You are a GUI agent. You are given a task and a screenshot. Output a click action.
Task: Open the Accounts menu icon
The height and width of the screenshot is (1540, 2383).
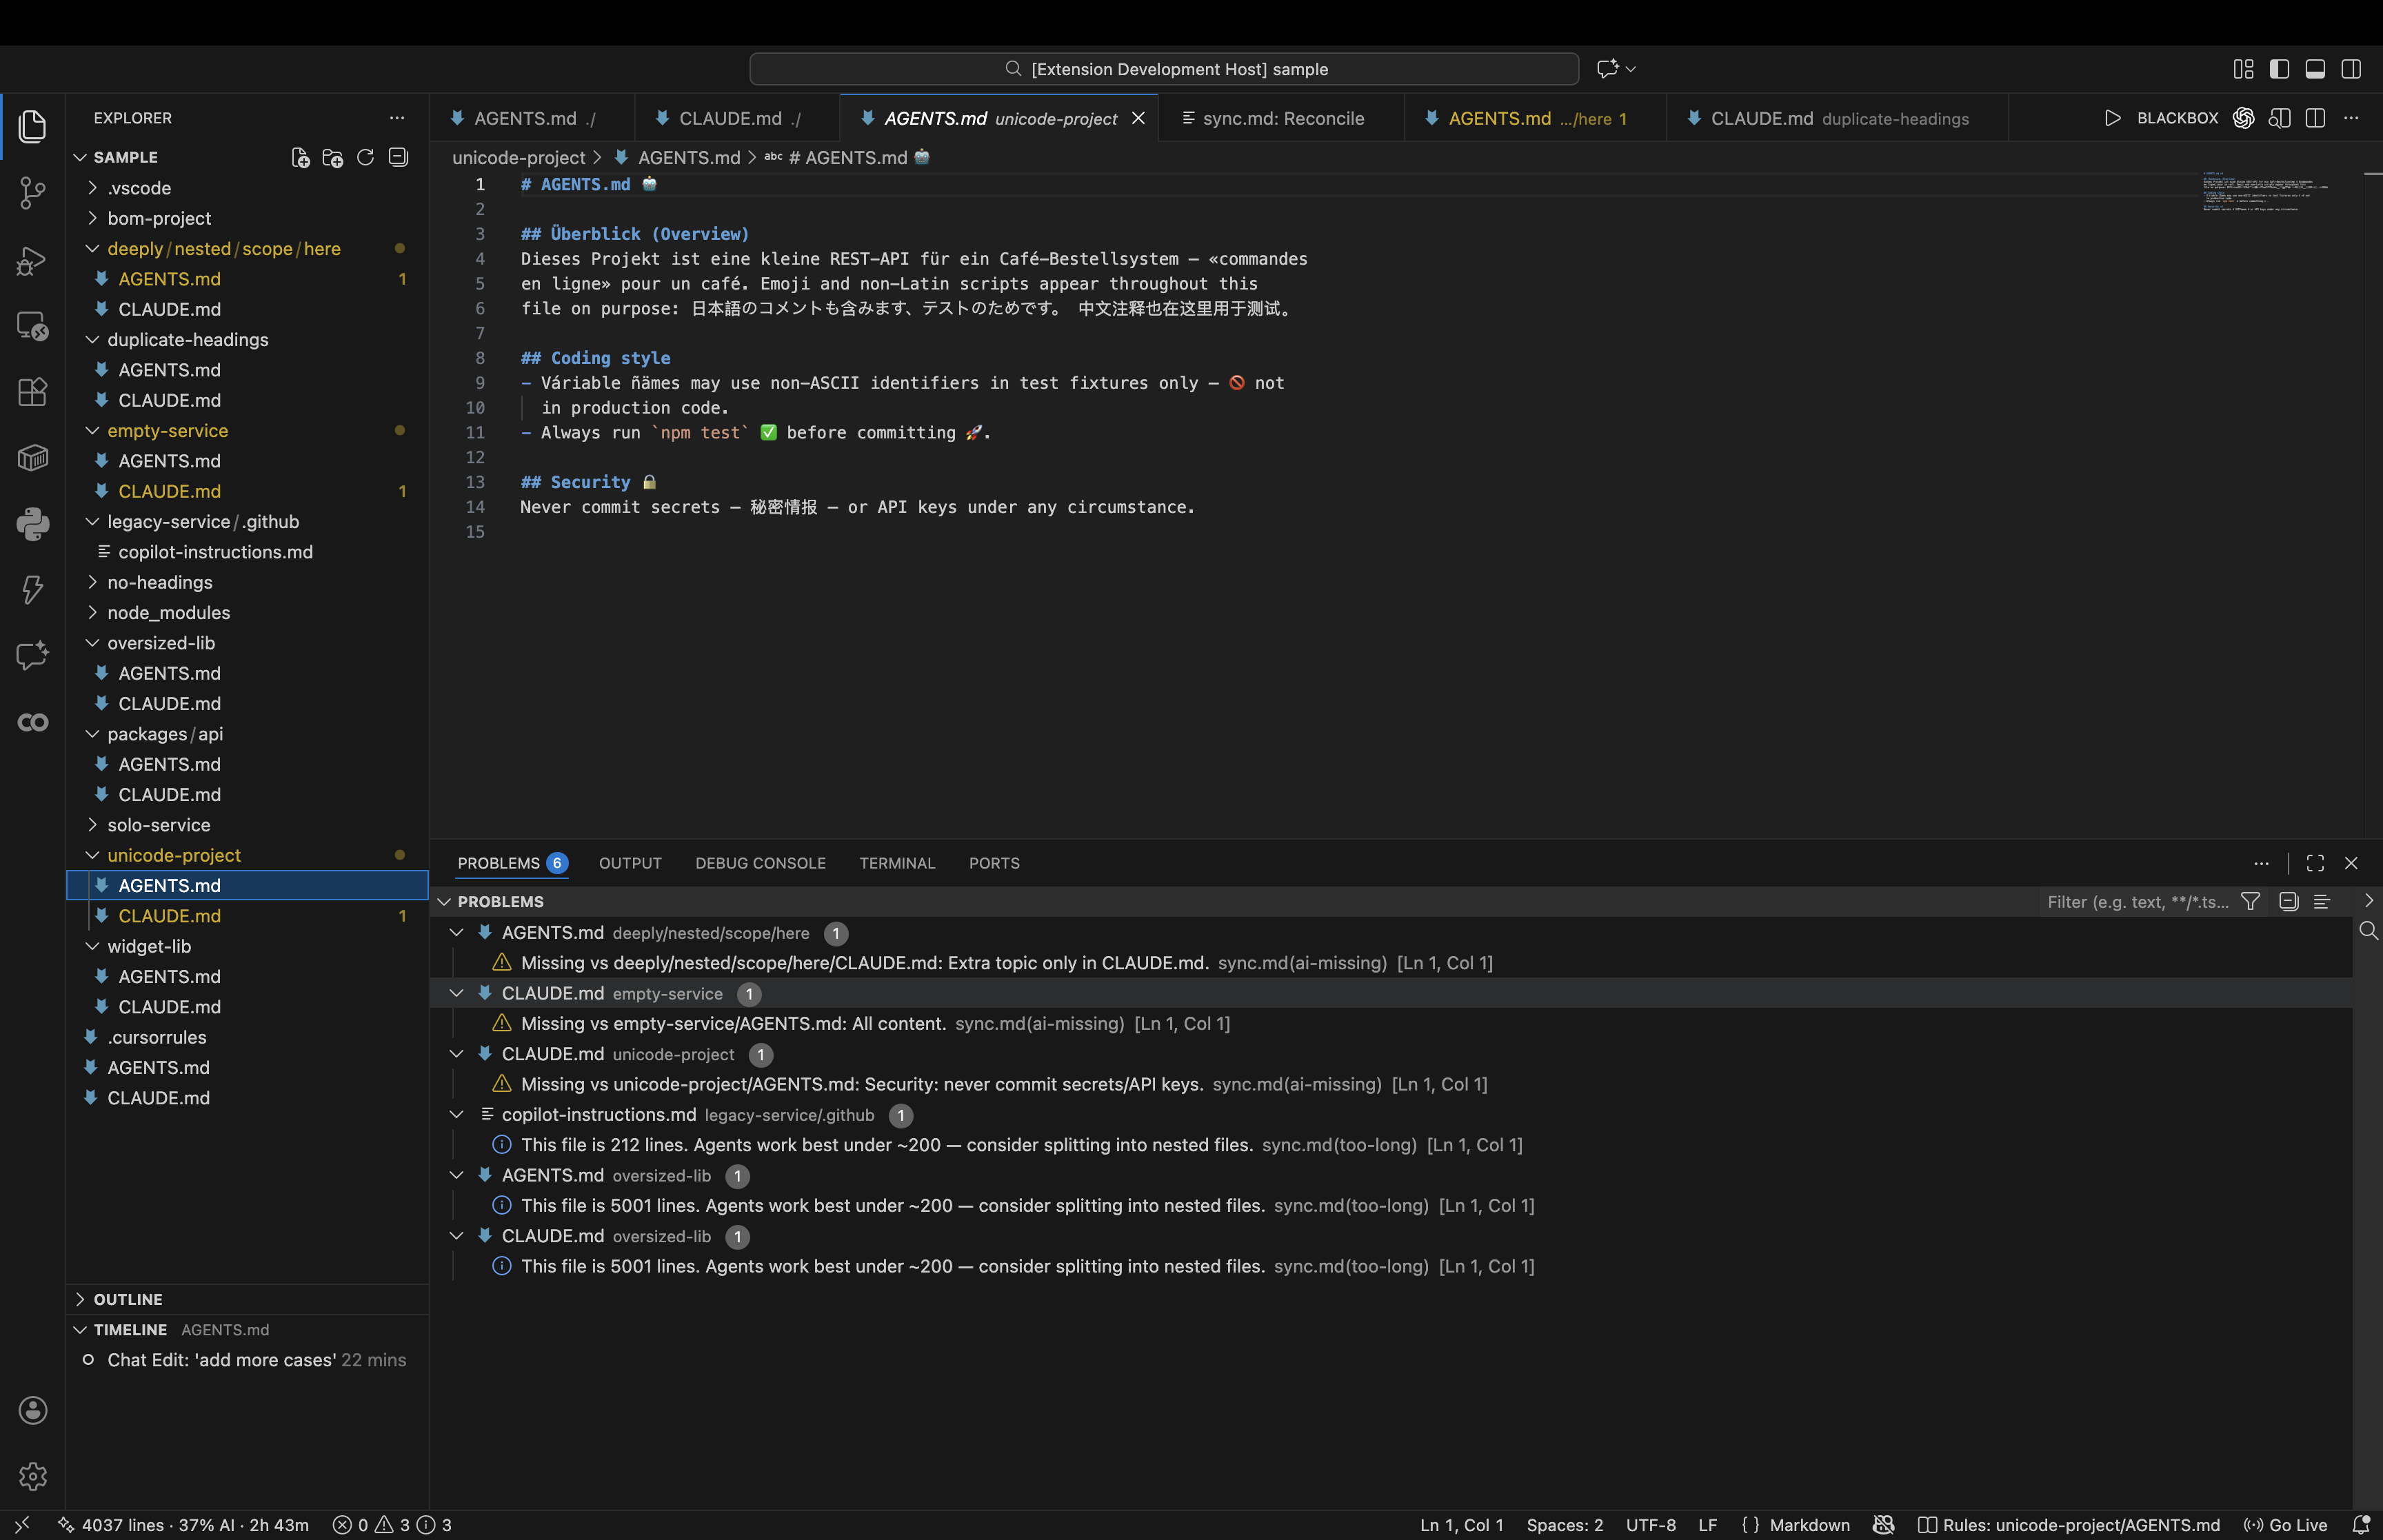coord(32,1410)
